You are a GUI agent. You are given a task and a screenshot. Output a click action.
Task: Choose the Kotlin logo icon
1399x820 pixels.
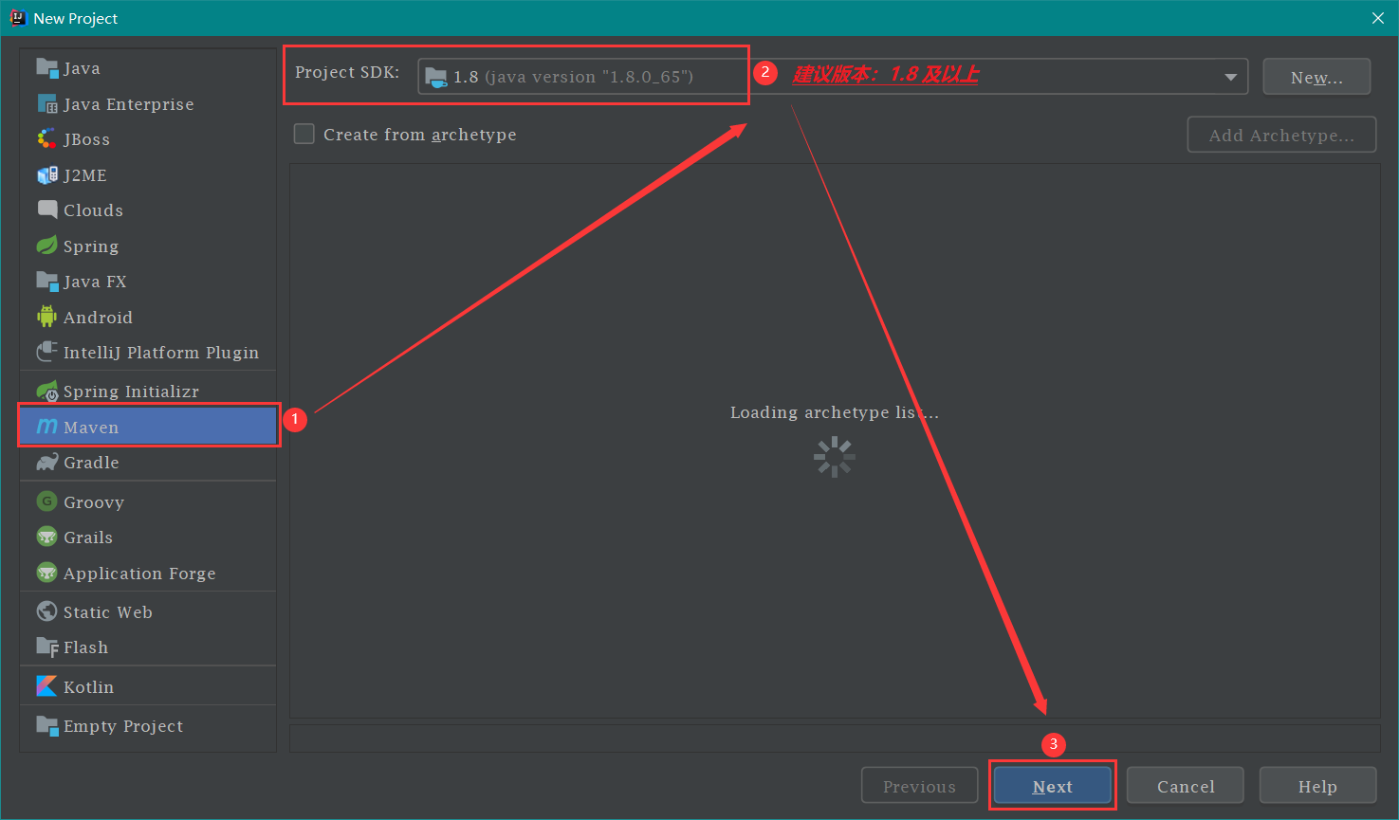46,686
